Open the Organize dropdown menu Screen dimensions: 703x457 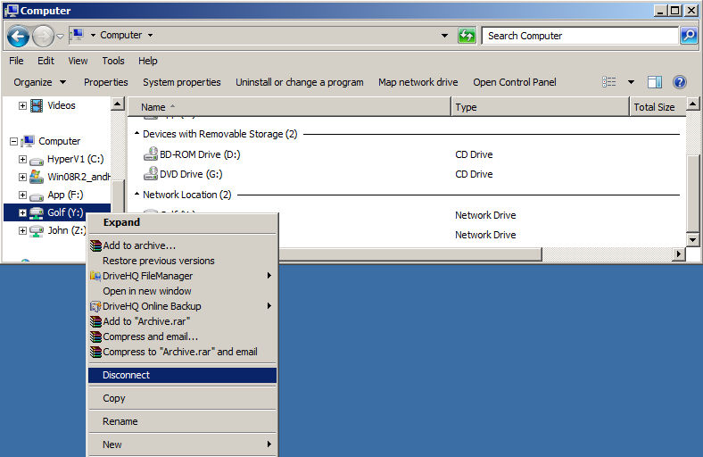pyautogui.click(x=38, y=82)
